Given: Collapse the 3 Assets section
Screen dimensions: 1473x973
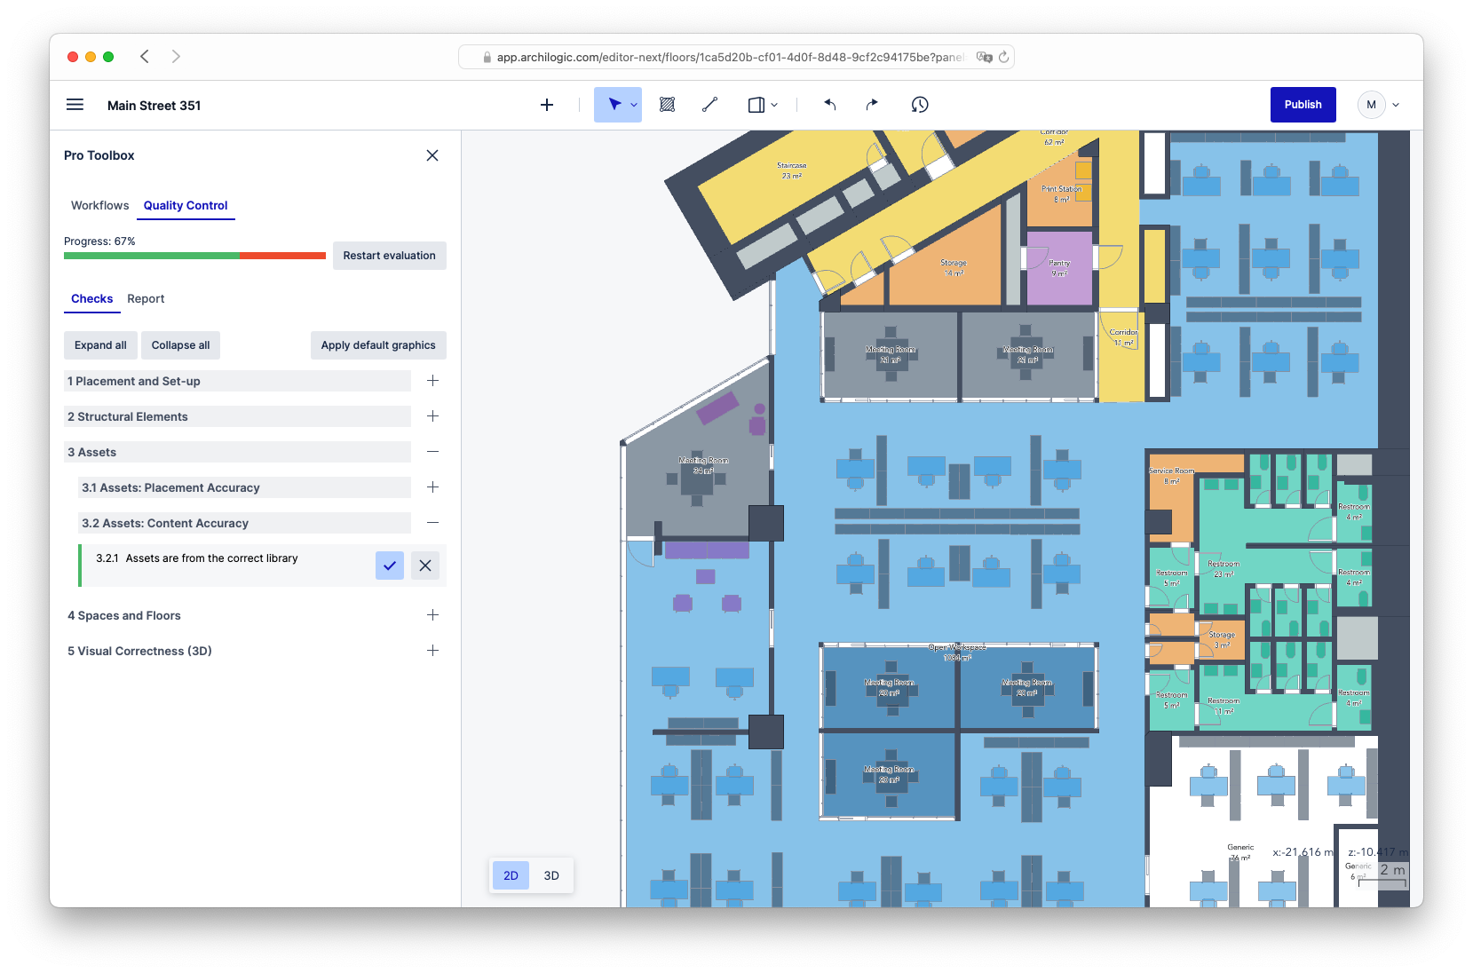Looking at the screenshot, I should coord(432,452).
